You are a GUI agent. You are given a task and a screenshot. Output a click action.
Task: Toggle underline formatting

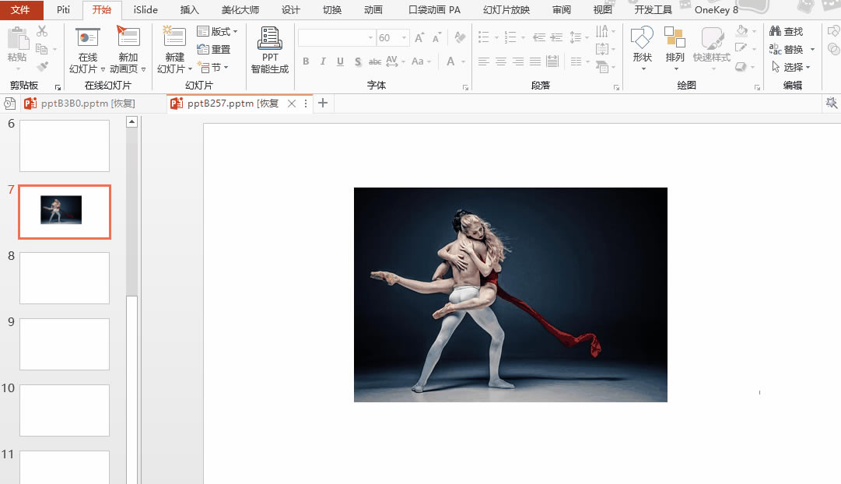pos(340,61)
